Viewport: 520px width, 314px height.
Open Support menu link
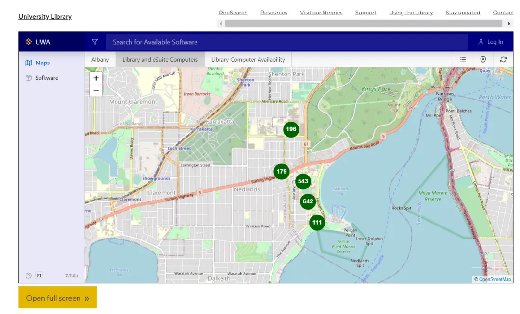(x=365, y=13)
